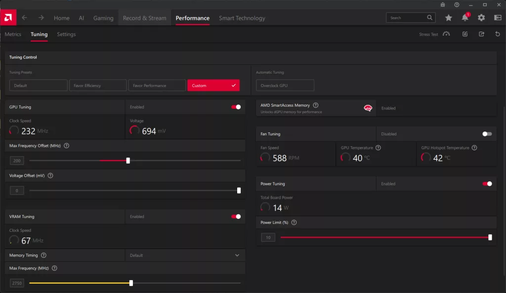Reset tuning with the restore arrow icon

click(x=498, y=34)
